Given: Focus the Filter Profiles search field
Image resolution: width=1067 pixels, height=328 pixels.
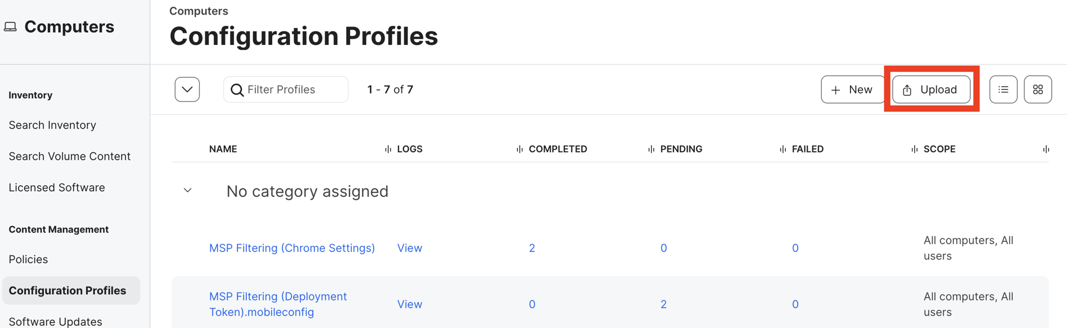Looking at the screenshot, I should coord(293,89).
